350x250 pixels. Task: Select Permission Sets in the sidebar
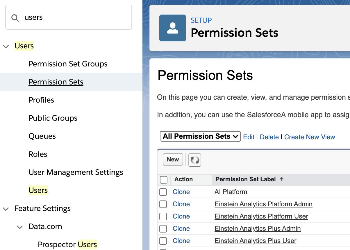pos(56,82)
